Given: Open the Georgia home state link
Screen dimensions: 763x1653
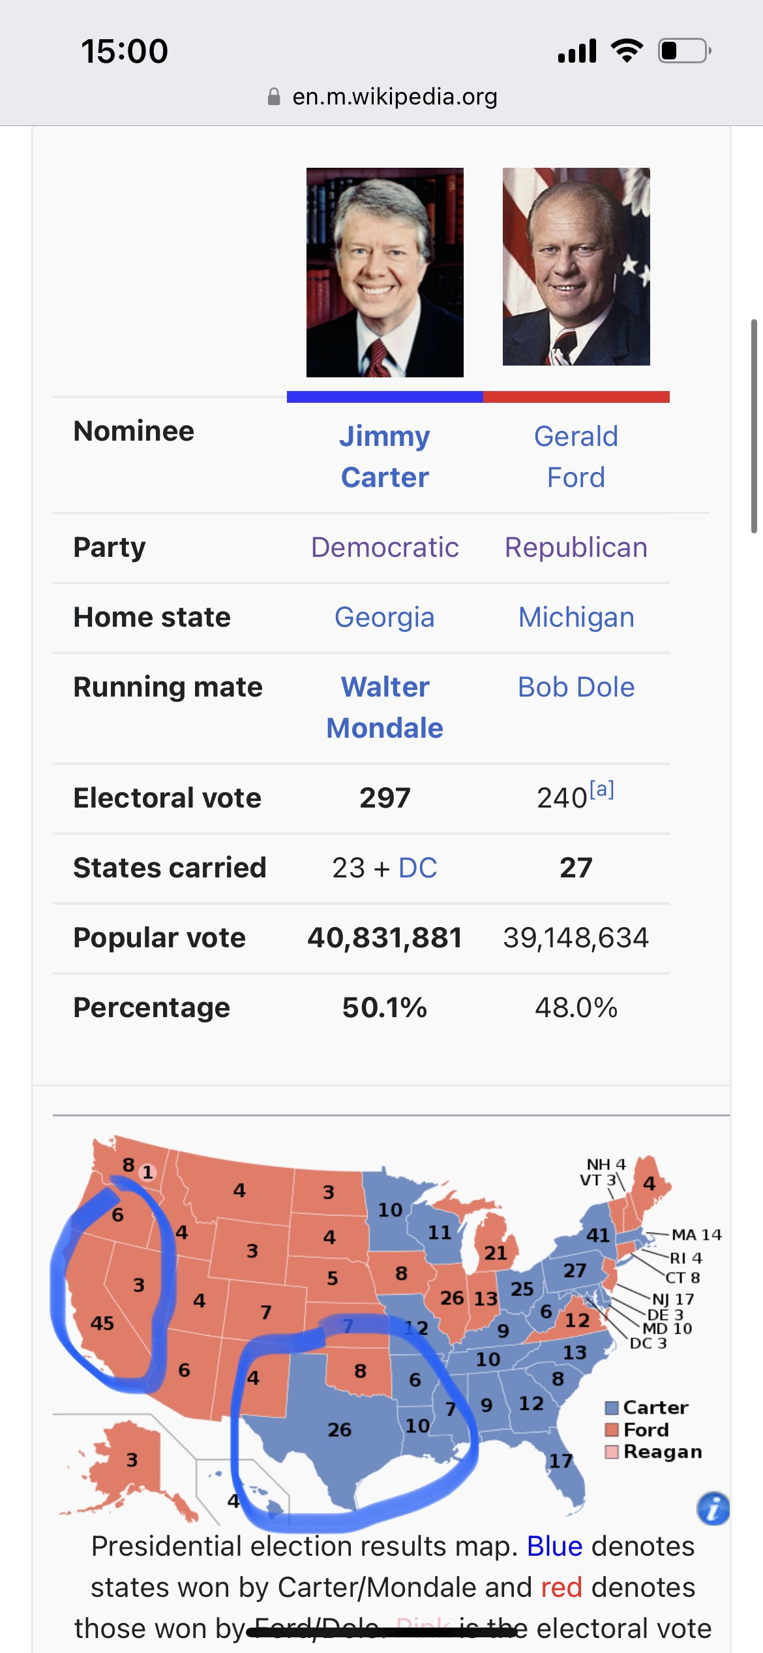Looking at the screenshot, I should coord(385,618).
